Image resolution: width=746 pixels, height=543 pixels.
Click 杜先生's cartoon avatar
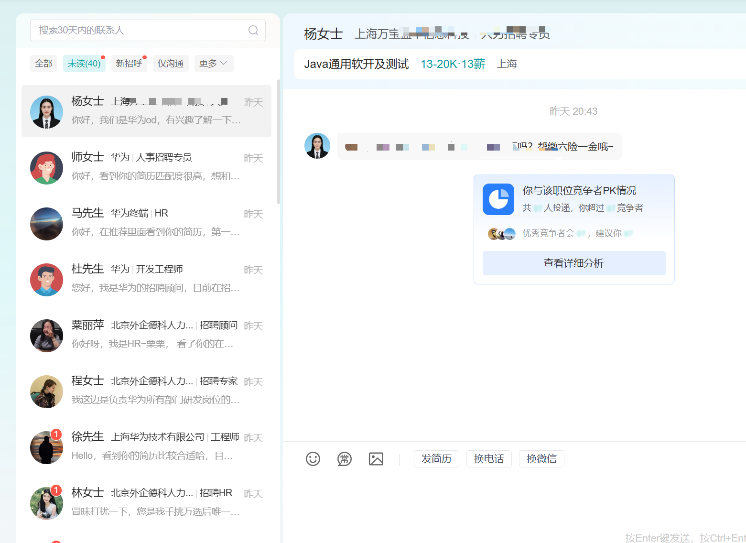pos(46,280)
